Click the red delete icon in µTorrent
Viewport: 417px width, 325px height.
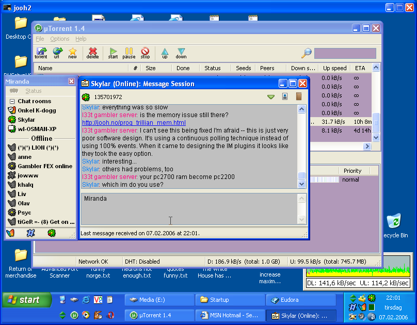click(92, 53)
